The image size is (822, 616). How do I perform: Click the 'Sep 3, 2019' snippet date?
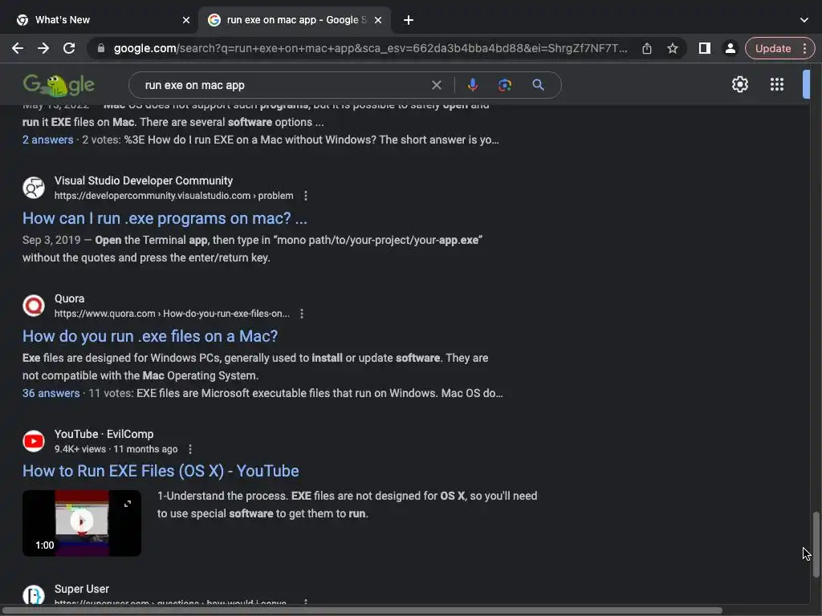pyautogui.click(x=51, y=240)
